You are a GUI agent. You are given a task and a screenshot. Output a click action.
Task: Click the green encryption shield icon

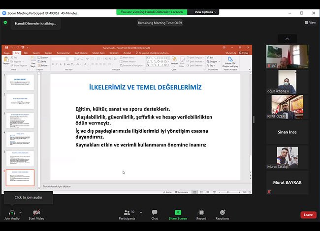[x=5, y=23]
